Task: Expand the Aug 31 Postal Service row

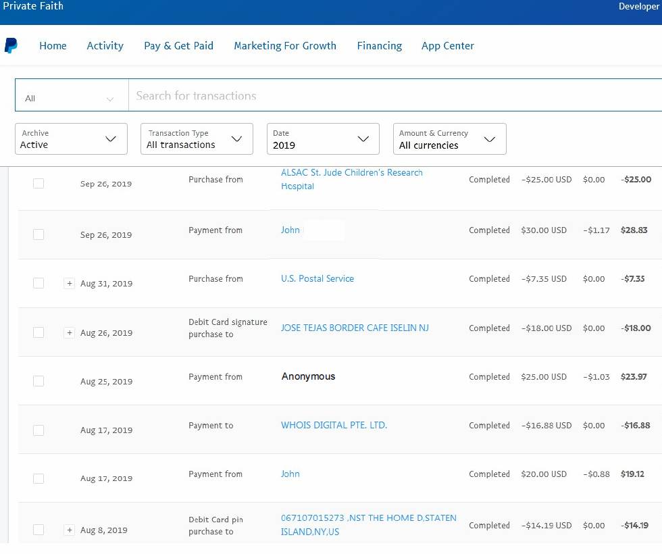Action: 69,283
